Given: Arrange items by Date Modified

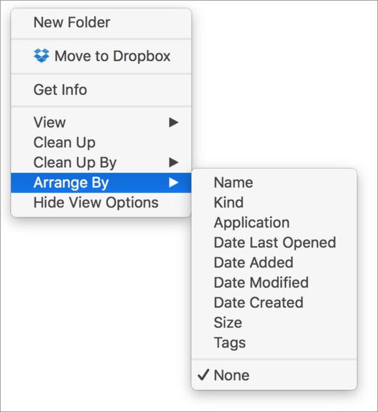Looking at the screenshot, I should coord(274,282).
